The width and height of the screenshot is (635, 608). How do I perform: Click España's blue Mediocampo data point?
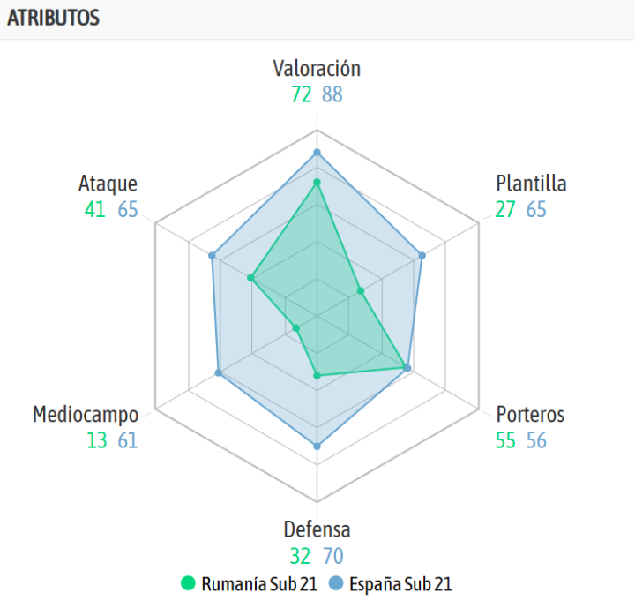point(219,373)
